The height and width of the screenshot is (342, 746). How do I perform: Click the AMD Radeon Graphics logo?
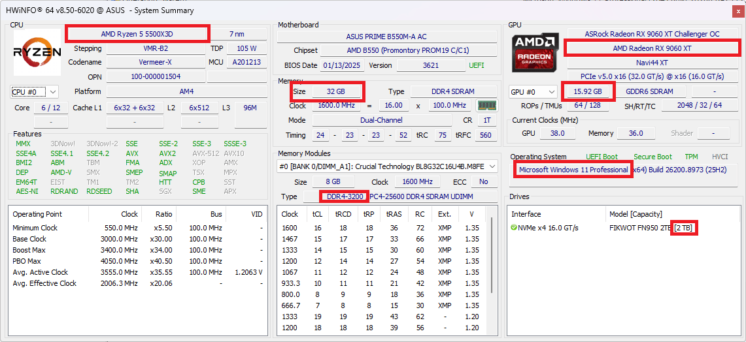535,54
